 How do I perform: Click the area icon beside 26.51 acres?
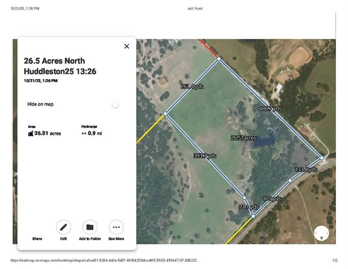click(30, 133)
